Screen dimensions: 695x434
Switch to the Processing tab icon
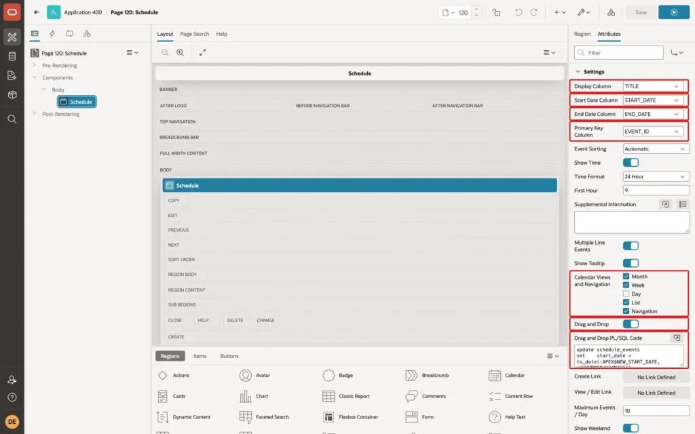tap(70, 34)
